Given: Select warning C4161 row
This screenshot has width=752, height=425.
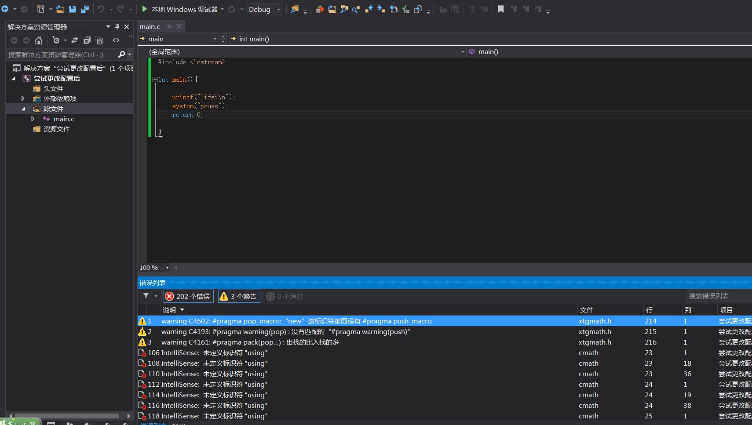Looking at the screenshot, I should pos(445,342).
